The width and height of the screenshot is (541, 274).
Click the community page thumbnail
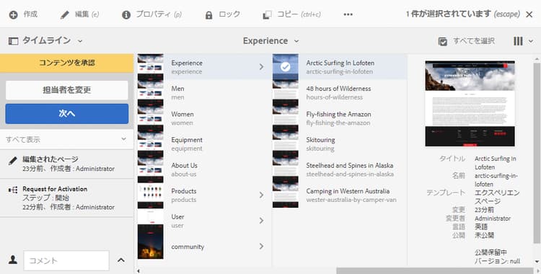tap(151, 242)
